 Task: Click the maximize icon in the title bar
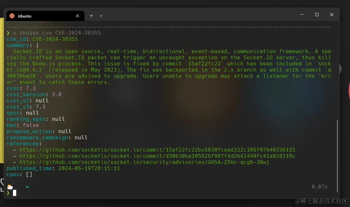pos(317,15)
